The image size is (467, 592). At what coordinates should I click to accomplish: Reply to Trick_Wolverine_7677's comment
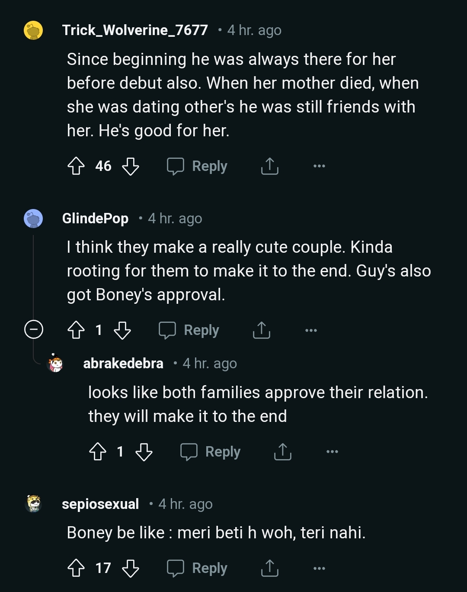tap(198, 166)
